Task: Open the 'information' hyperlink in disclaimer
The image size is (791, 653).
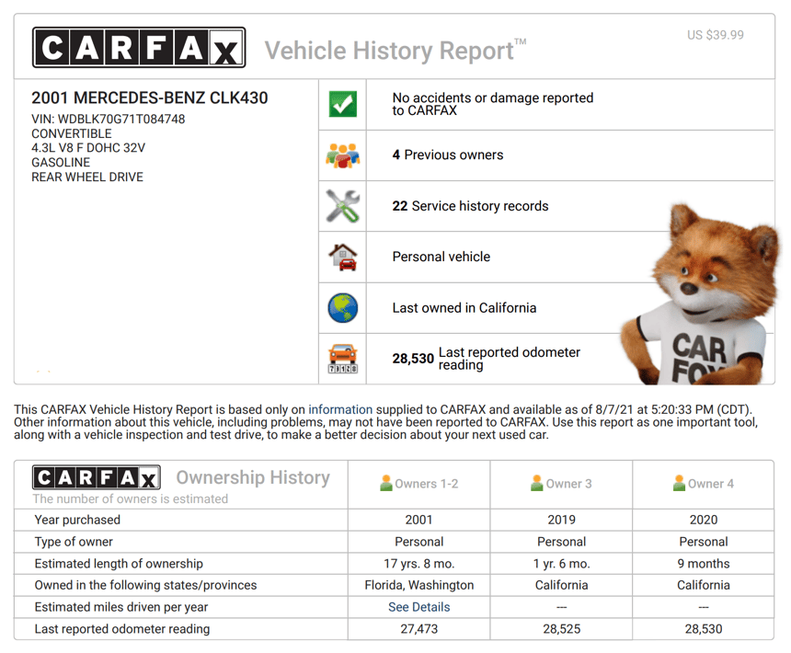Action: click(340, 409)
